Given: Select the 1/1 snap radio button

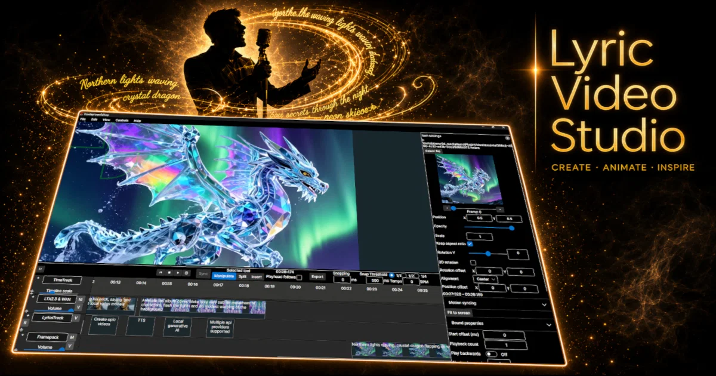Looking at the screenshot, I should coord(391,275).
